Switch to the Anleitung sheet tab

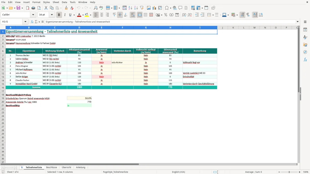[81, 167]
